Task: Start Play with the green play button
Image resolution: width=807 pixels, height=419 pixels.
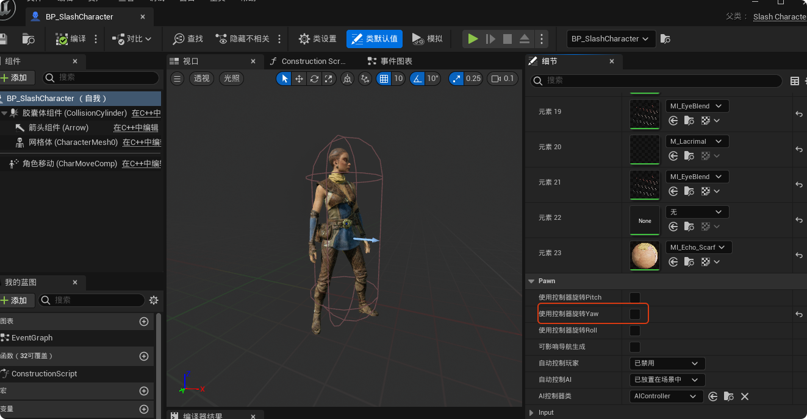Action: (x=473, y=39)
